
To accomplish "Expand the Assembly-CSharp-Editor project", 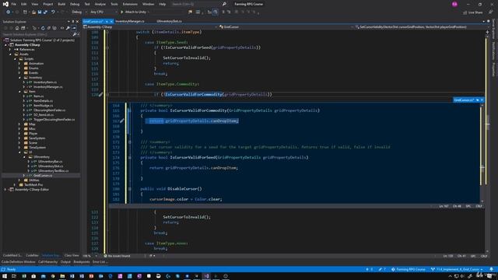I will pyautogui.click(x=5, y=190).
